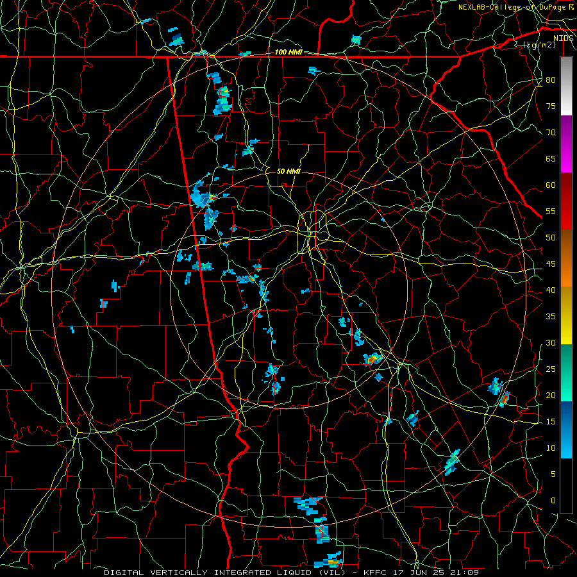577x577 pixels.
Task: Click the kg/m2 units label
Action: pyautogui.click(x=539, y=45)
